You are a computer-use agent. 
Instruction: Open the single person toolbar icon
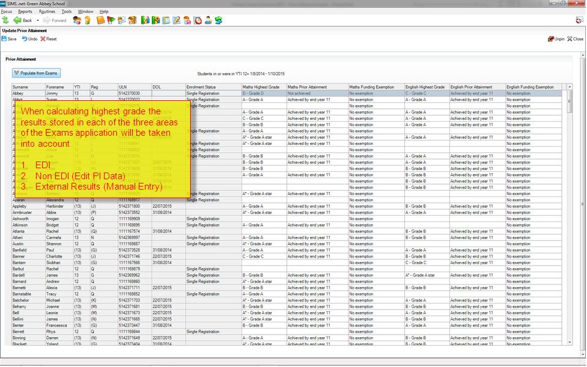point(87,20)
